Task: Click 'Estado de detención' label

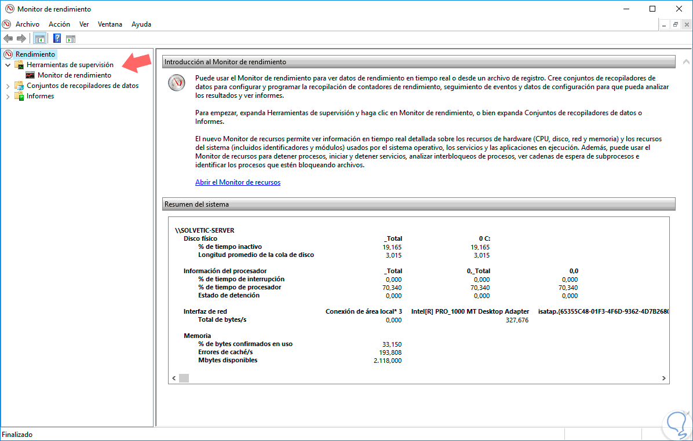Action: coord(228,295)
